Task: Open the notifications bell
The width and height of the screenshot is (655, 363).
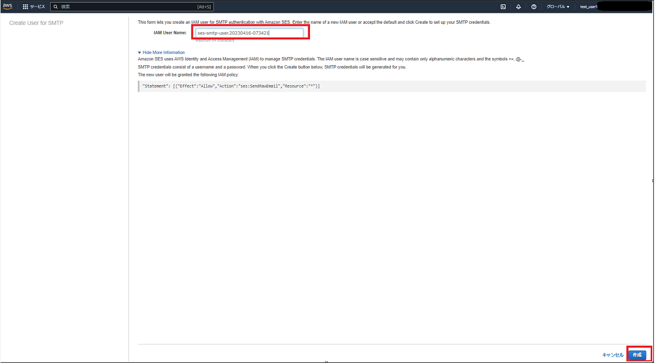Action: point(518,6)
